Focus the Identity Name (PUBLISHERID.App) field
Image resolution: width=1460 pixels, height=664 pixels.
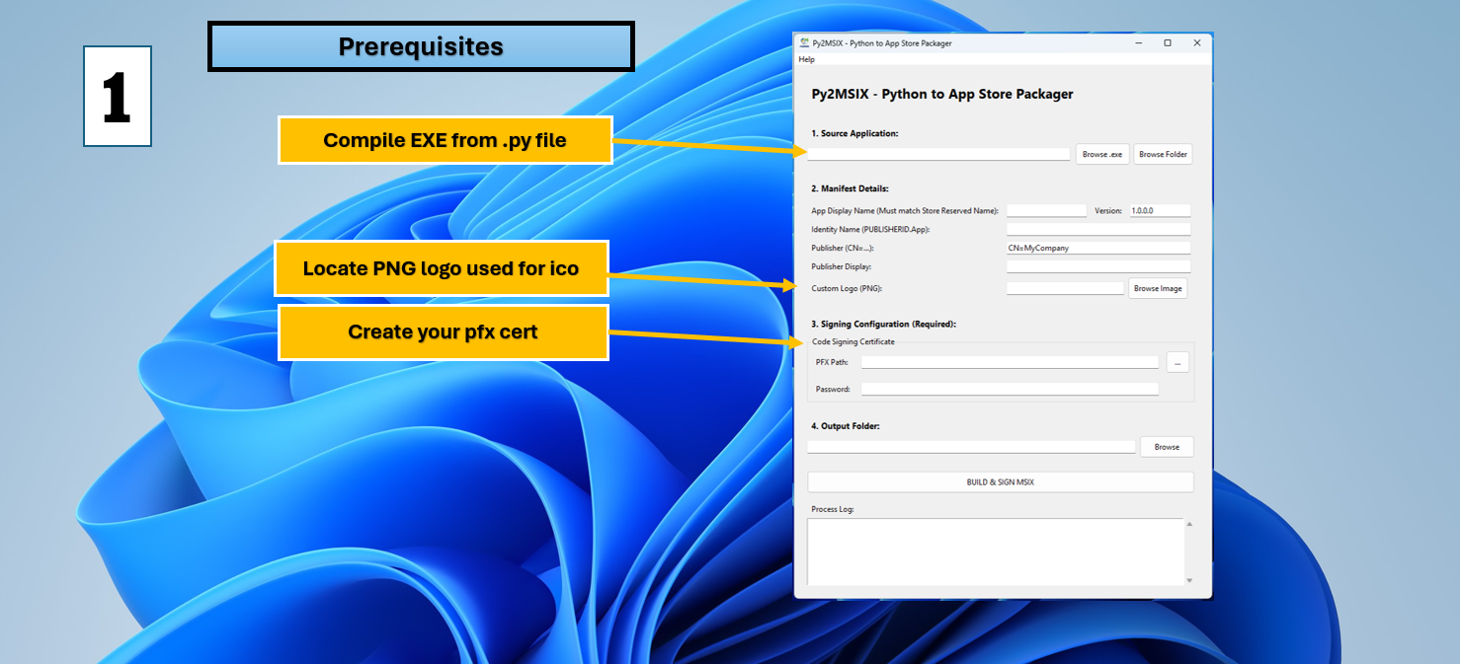tap(1097, 228)
